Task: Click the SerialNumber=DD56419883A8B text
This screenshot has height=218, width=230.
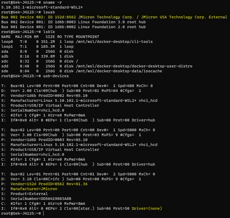Action: tap(40, 199)
